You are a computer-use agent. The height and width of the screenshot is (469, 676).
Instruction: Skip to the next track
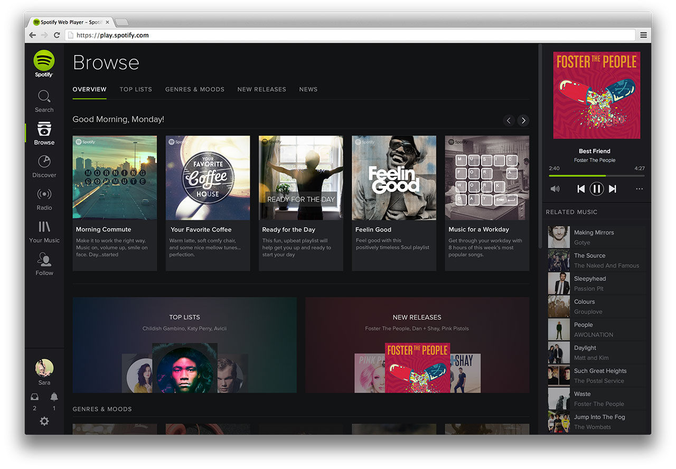(613, 189)
